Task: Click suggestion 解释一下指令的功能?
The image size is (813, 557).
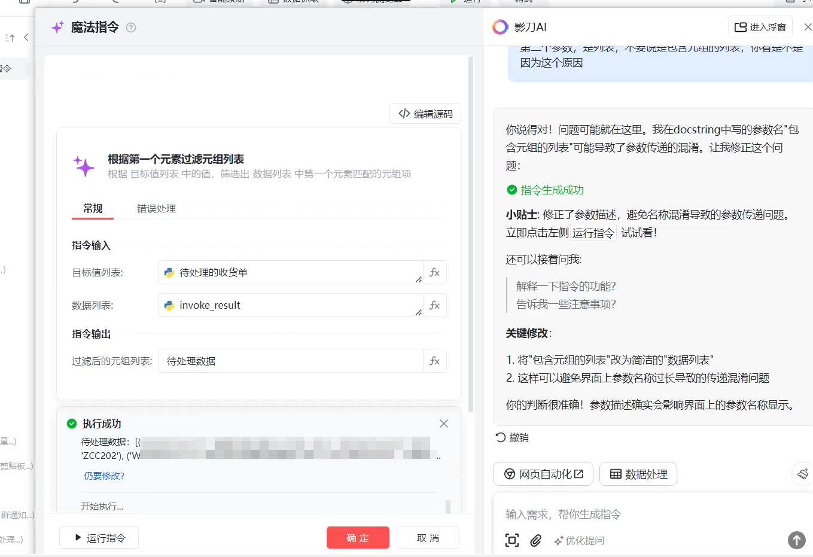Action: pos(566,286)
